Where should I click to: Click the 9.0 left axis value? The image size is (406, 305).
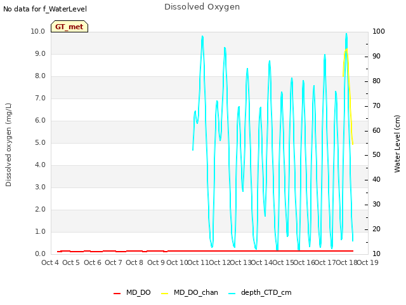[x=40, y=53]
